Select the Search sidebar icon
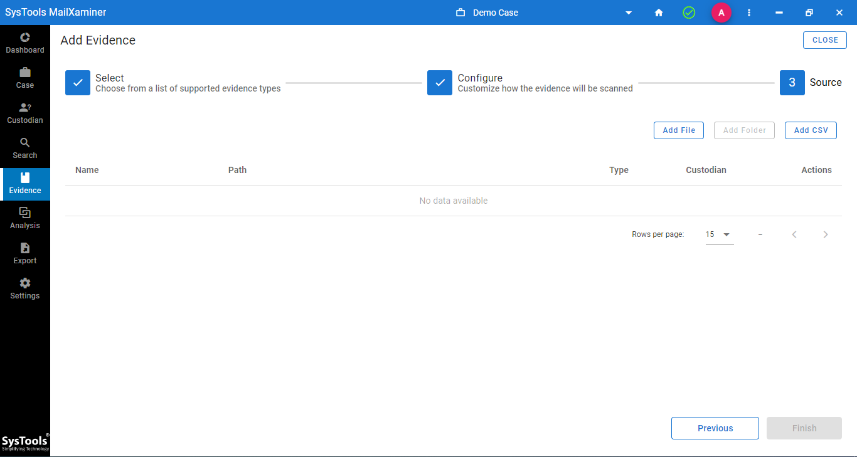The width and height of the screenshot is (857, 457). pos(25,148)
